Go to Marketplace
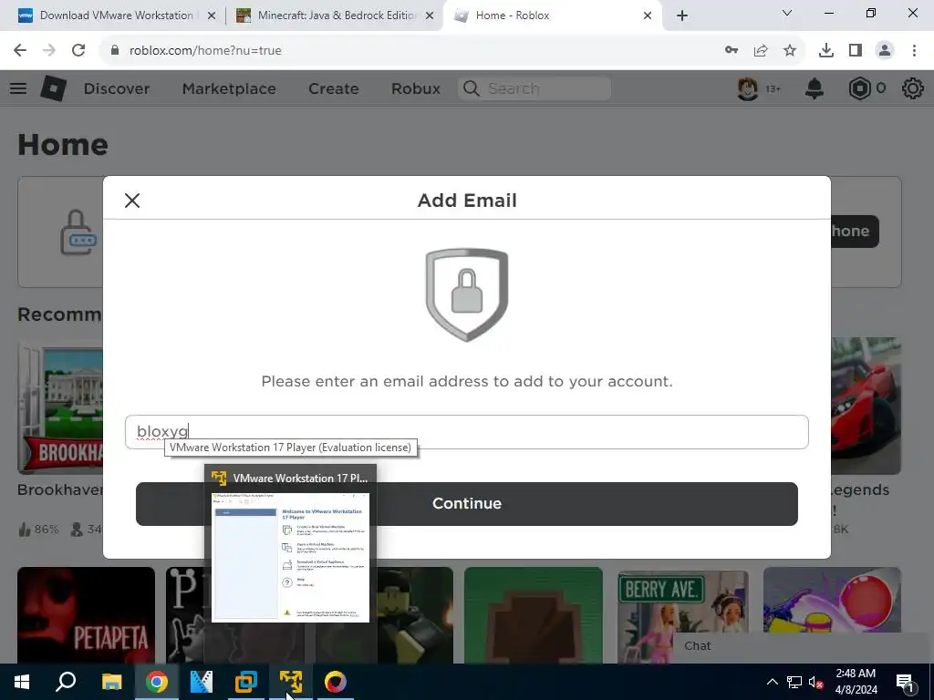This screenshot has width=934, height=700. tap(229, 88)
